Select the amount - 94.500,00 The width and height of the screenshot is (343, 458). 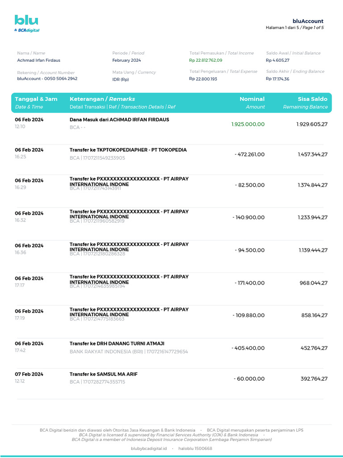point(250,250)
